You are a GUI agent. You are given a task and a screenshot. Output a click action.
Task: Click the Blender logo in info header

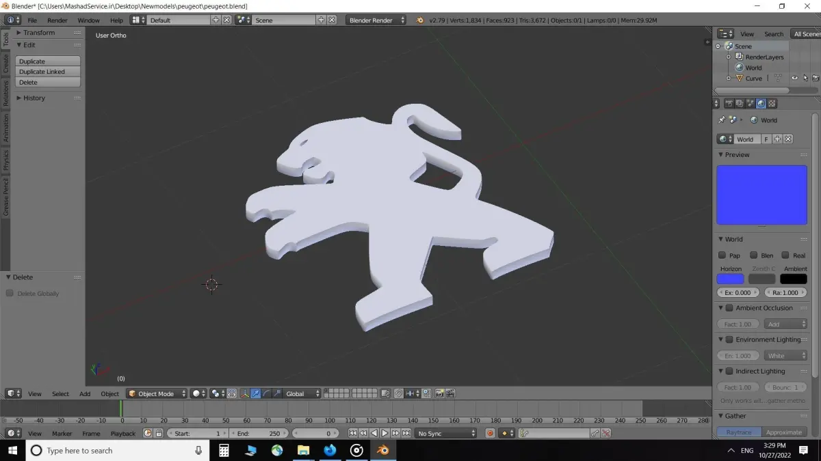pyautogui.click(x=420, y=20)
